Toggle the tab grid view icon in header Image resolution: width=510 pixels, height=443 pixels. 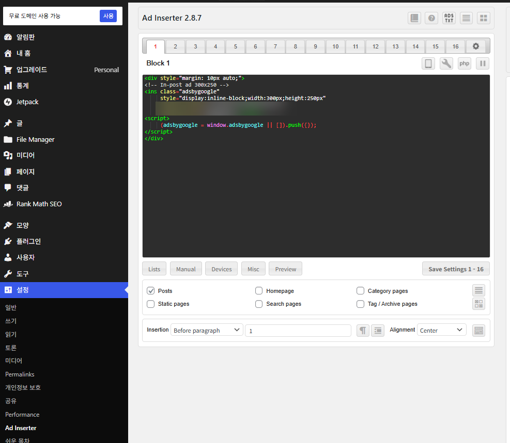[x=484, y=18]
